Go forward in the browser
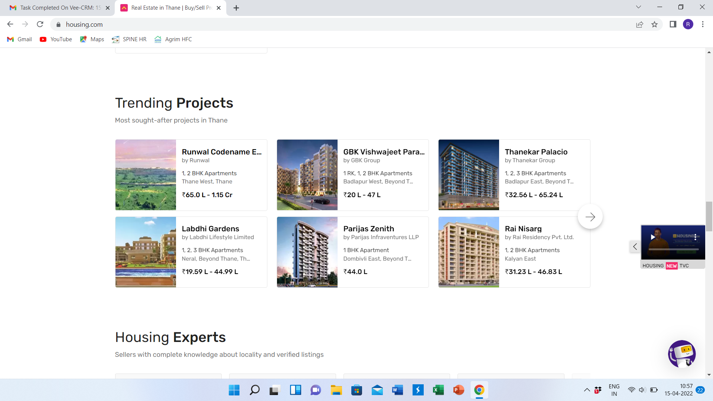Image resolution: width=713 pixels, height=401 pixels. pos(25,24)
